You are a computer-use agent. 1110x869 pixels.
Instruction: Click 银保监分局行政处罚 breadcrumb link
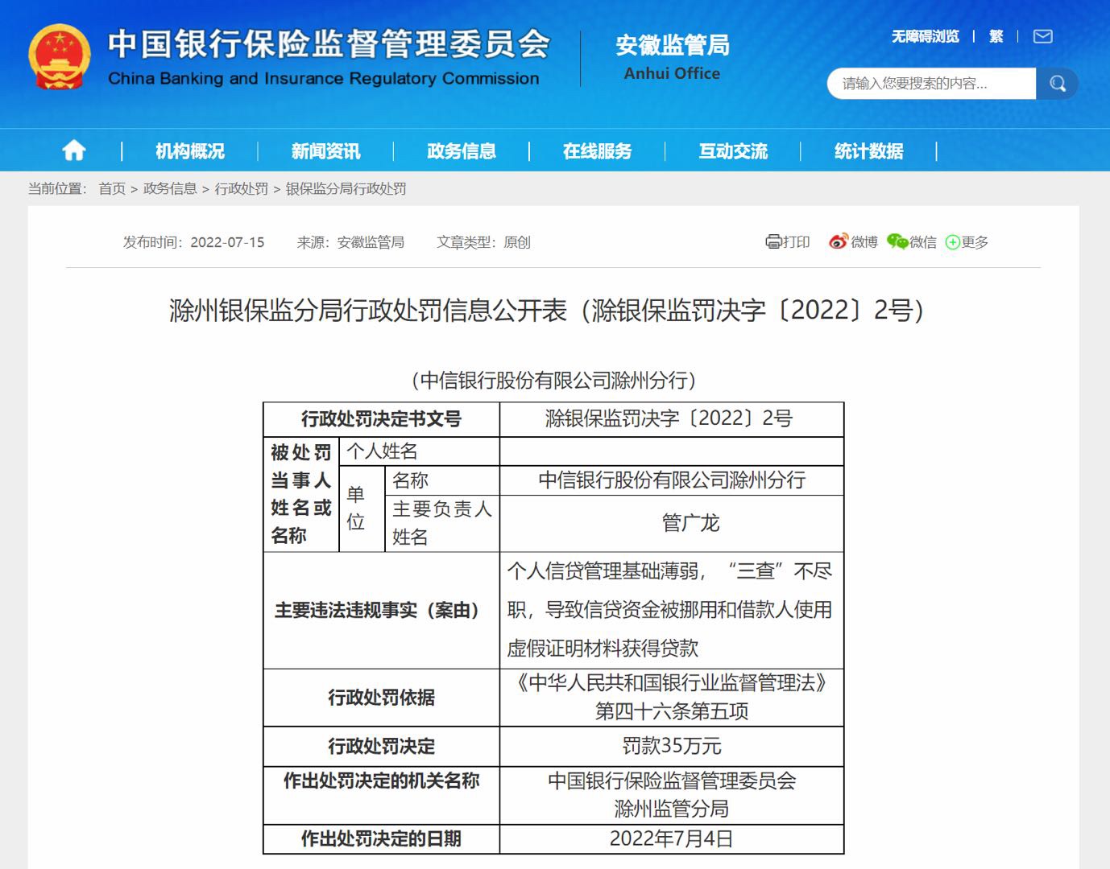pyautogui.click(x=346, y=188)
